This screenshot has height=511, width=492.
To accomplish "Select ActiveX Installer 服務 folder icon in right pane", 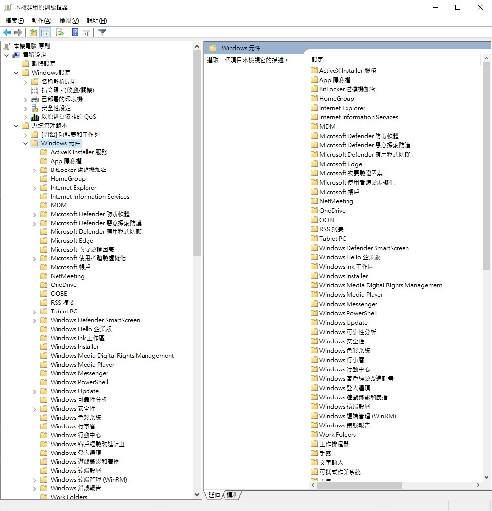I will click(314, 70).
